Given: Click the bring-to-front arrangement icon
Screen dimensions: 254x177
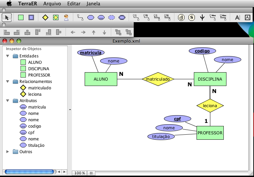Looking at the screenshot, I should [118, 32].
